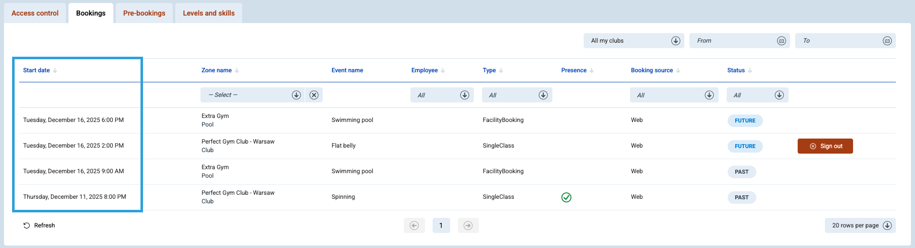Clear the Zone name filter with X icon

pos(314,95)
